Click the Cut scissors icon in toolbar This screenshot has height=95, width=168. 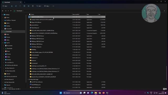[x=12, y=6]
